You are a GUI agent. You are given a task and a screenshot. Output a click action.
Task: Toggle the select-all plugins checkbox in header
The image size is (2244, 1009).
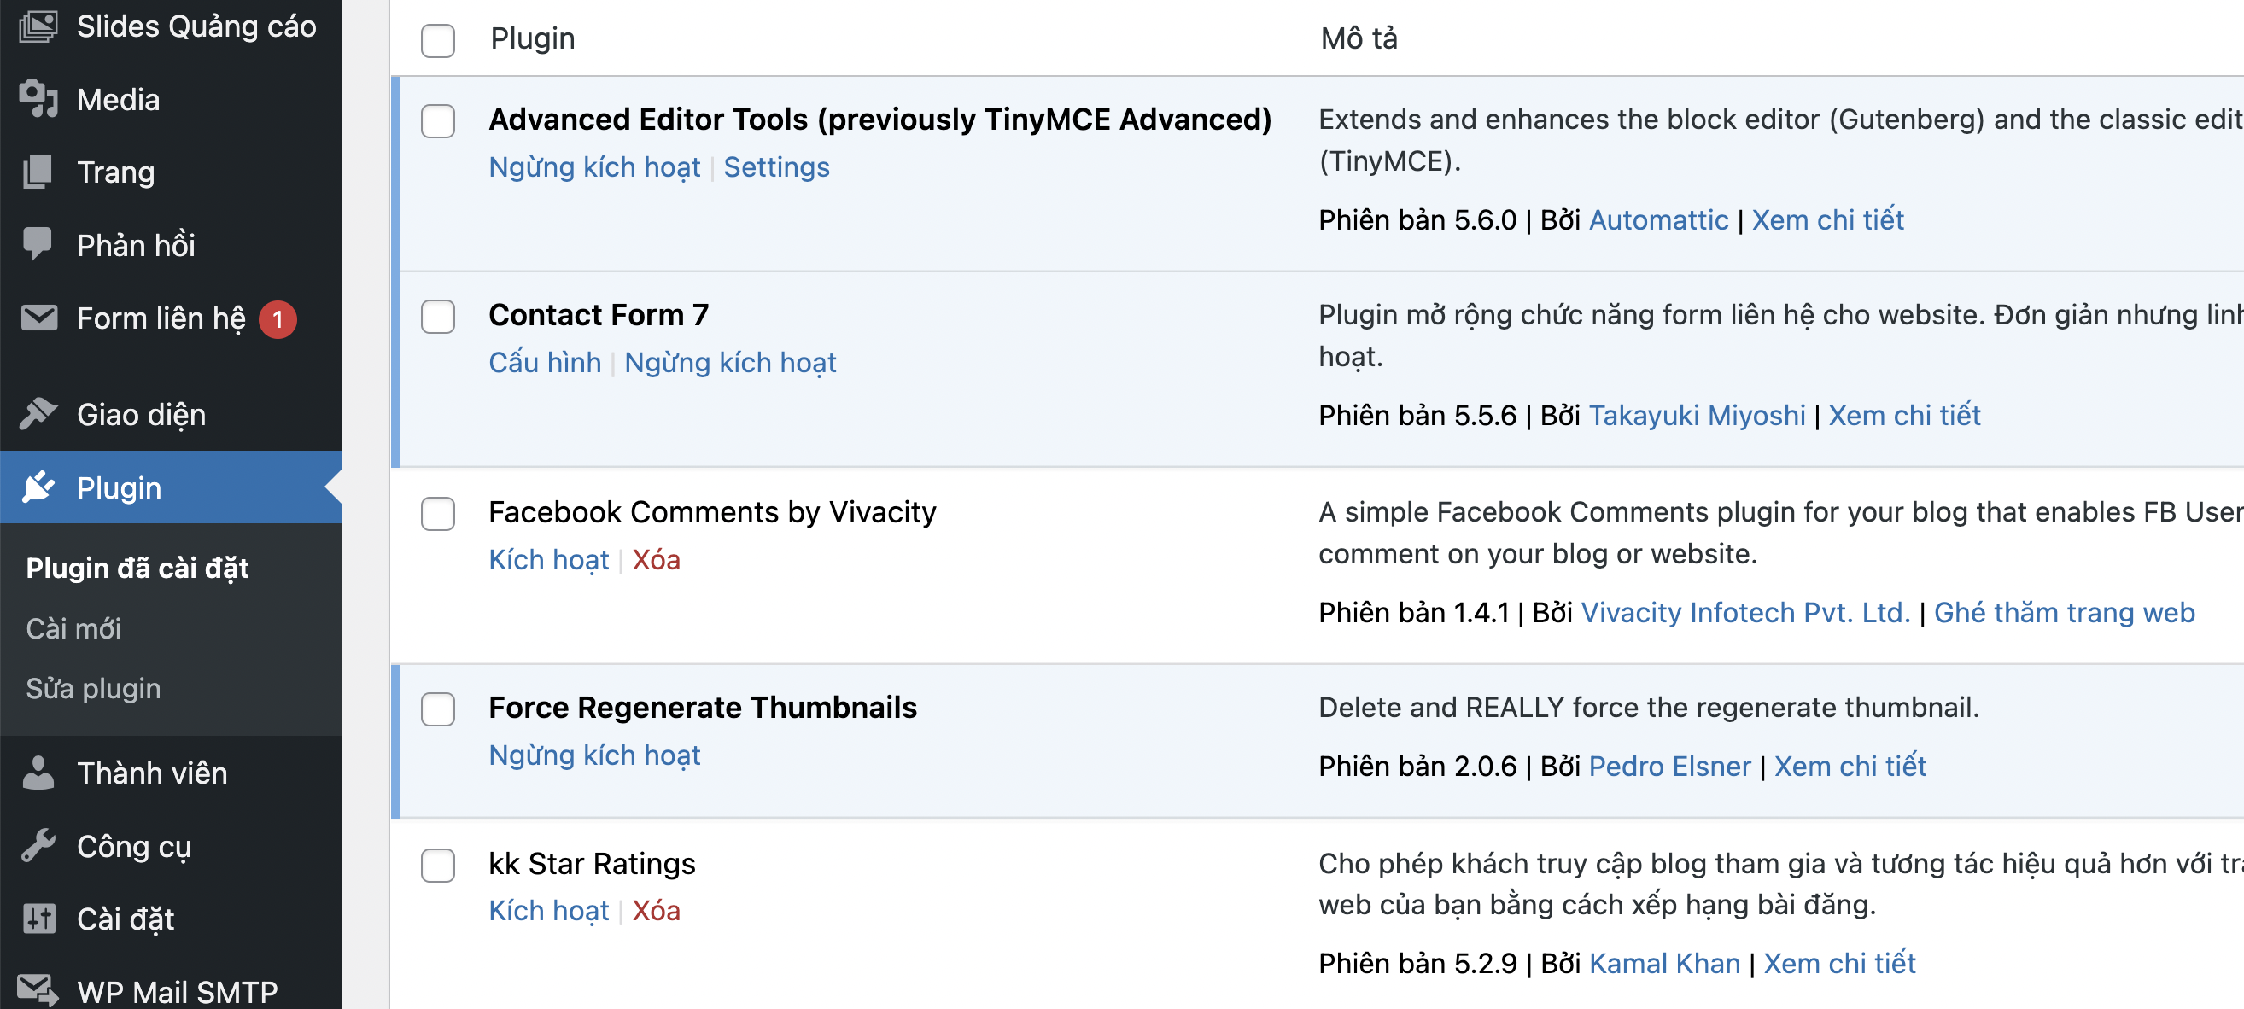click(x=437, y=40)
